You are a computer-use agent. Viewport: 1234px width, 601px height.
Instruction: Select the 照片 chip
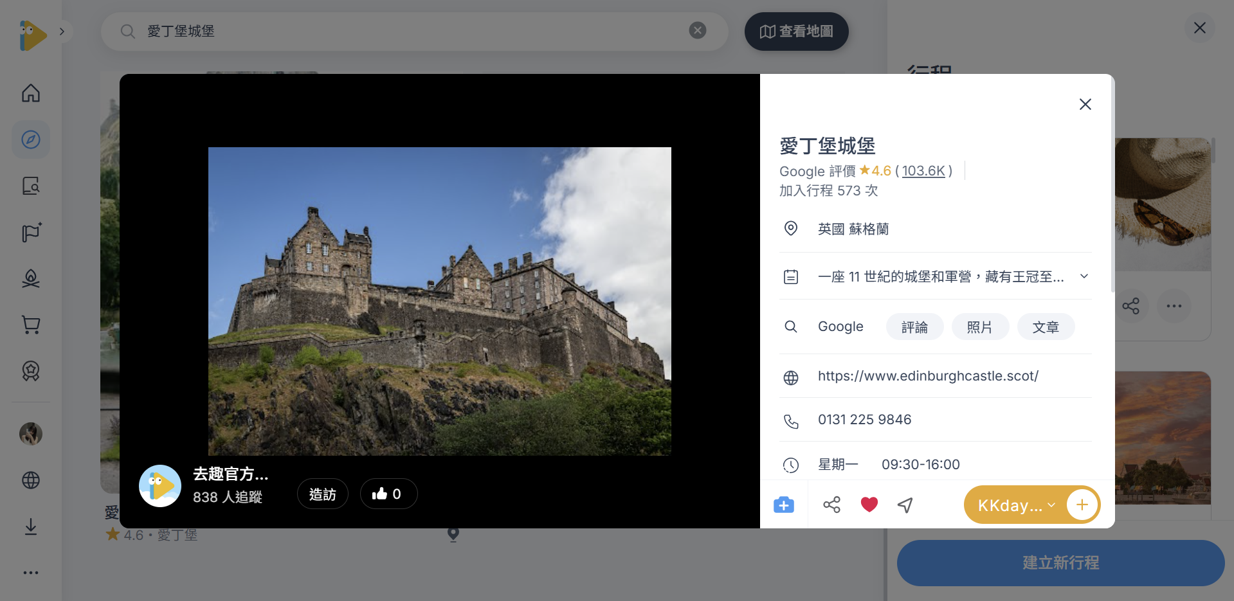tap(980, 327)
